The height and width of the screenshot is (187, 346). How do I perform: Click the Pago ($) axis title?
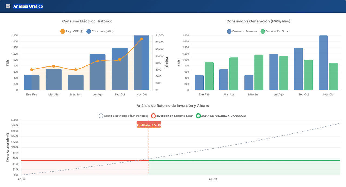167,63
